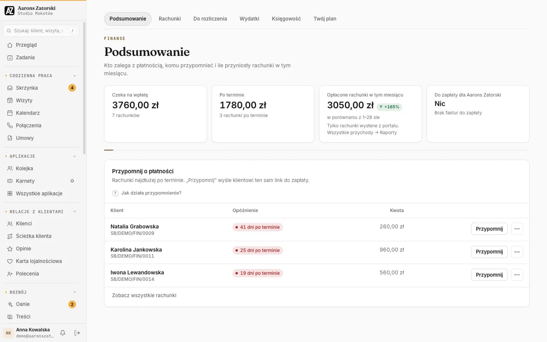Image resolution: width=547 pixels, height=342 pixels.
Task: Click the Oanie badge showing 2
Action: (72, 304)
